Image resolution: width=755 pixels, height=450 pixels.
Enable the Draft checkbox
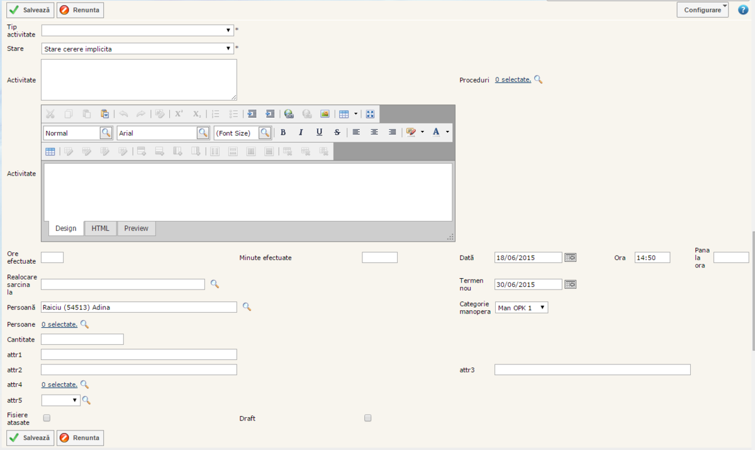tap(368, 418)
